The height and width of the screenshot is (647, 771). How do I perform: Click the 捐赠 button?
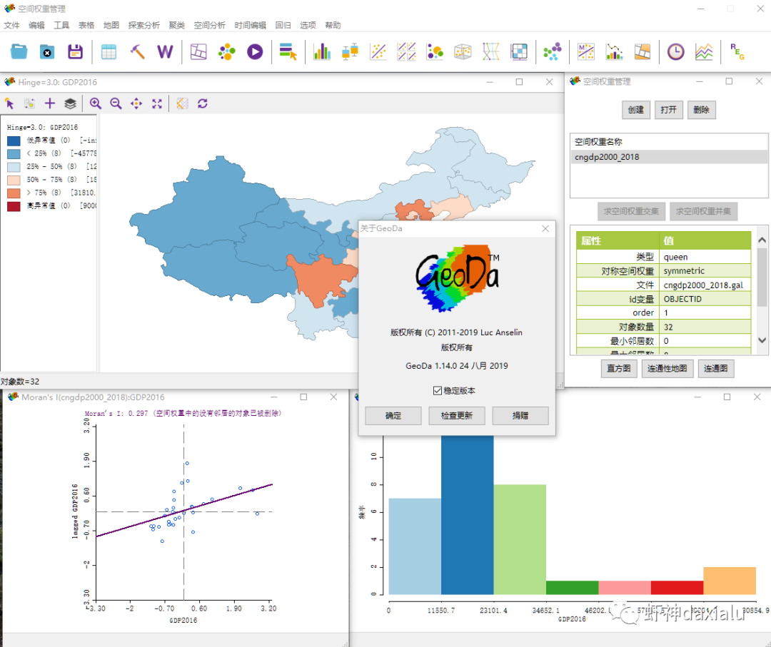(x=520, y=416)
